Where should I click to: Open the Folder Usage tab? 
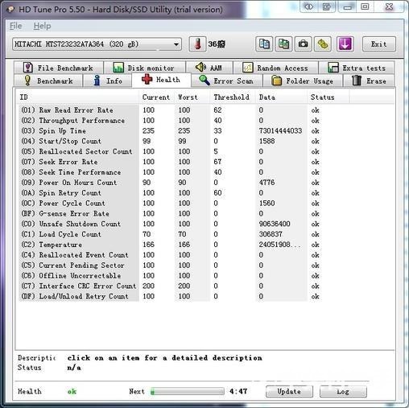(303, 80)
